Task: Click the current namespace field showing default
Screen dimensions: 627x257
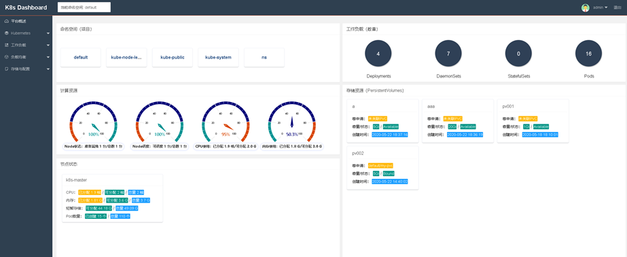Action: [x=84, y=7]
